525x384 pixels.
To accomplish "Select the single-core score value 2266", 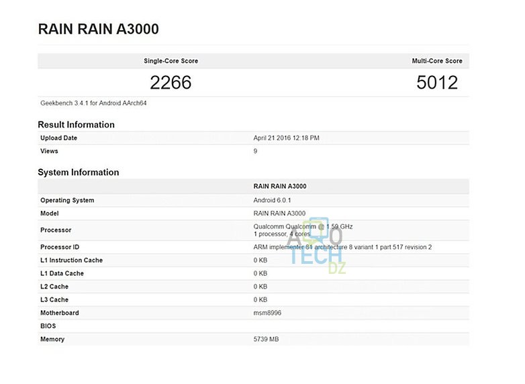I will click(x=171, y=83).
